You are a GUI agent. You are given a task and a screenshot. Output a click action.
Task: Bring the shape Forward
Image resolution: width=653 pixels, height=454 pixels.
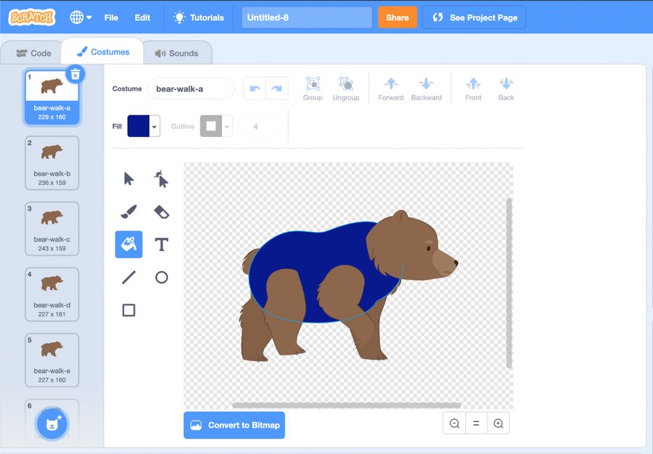391,88
